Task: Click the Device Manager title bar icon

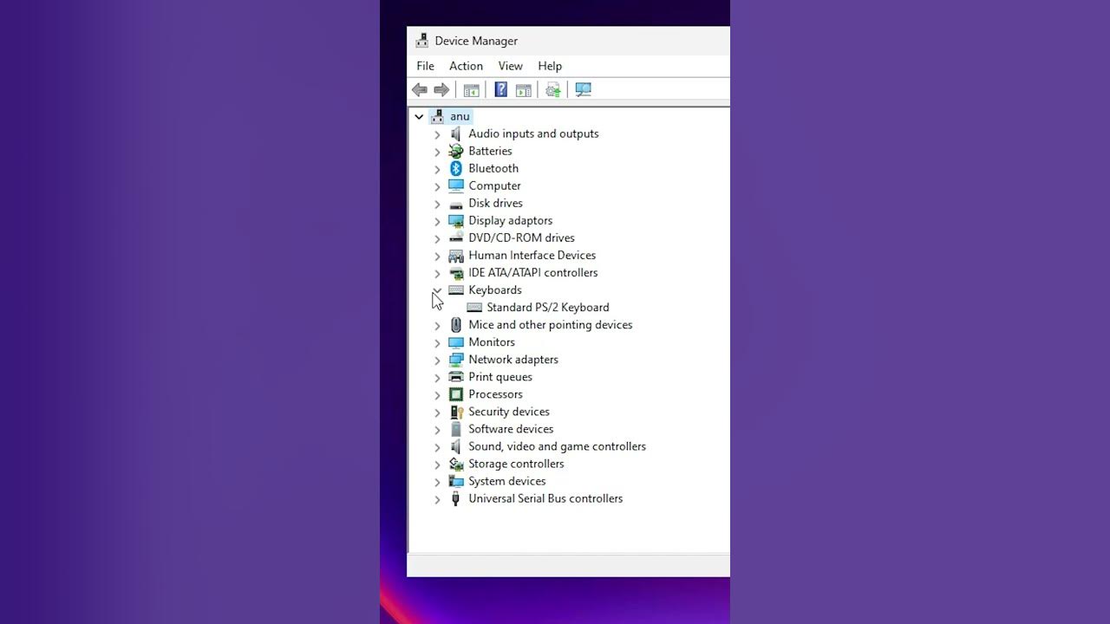Action: click(421, 41)
